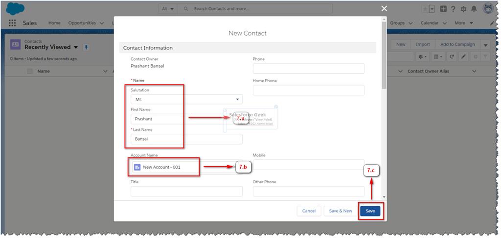Go to the Home tab

pyautogui.click(x=54, y=23)
